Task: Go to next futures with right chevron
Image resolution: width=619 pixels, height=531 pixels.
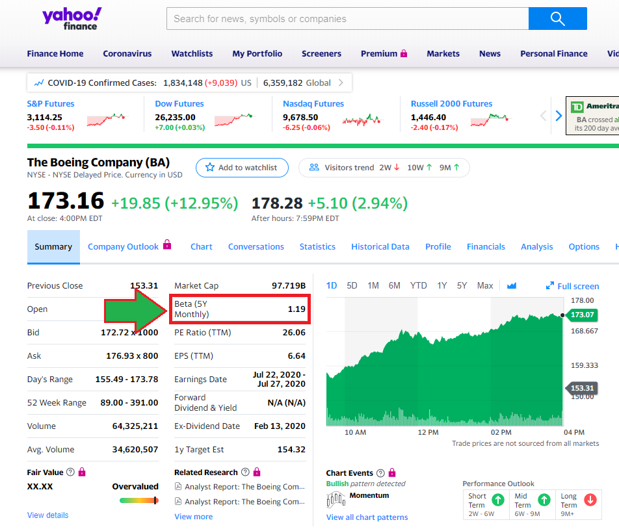Action: [x=559, y=116]
